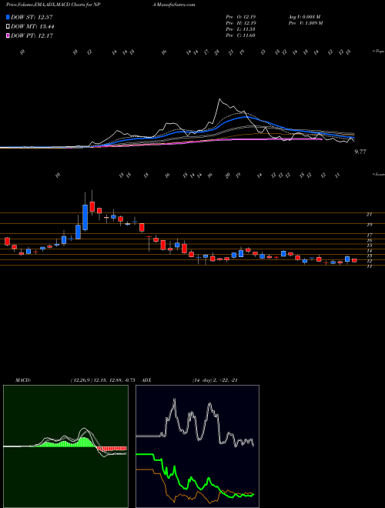Click the peak of the white price line in the EMA chart
This screenshot has width=385, height=508.
[219, 99]
